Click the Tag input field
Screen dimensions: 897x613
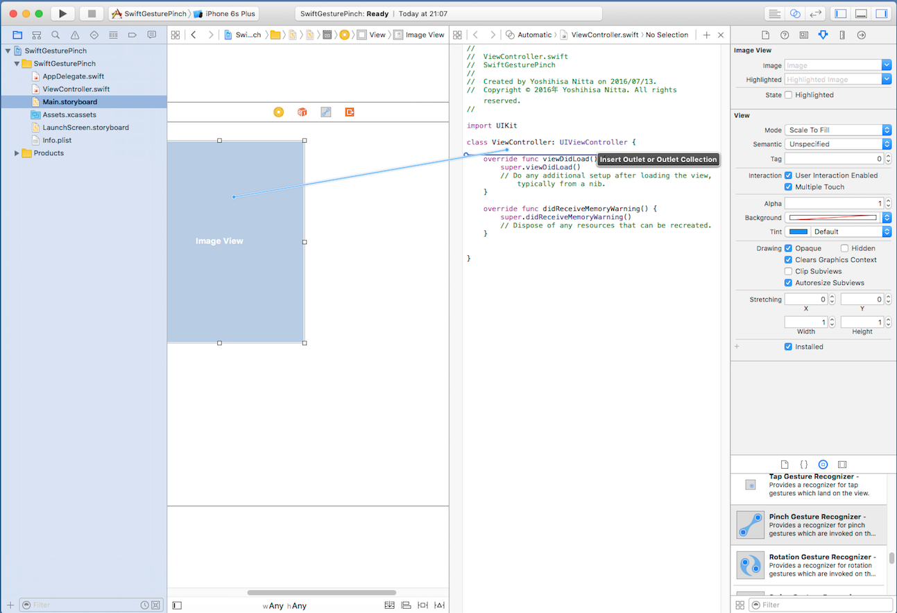832,159
